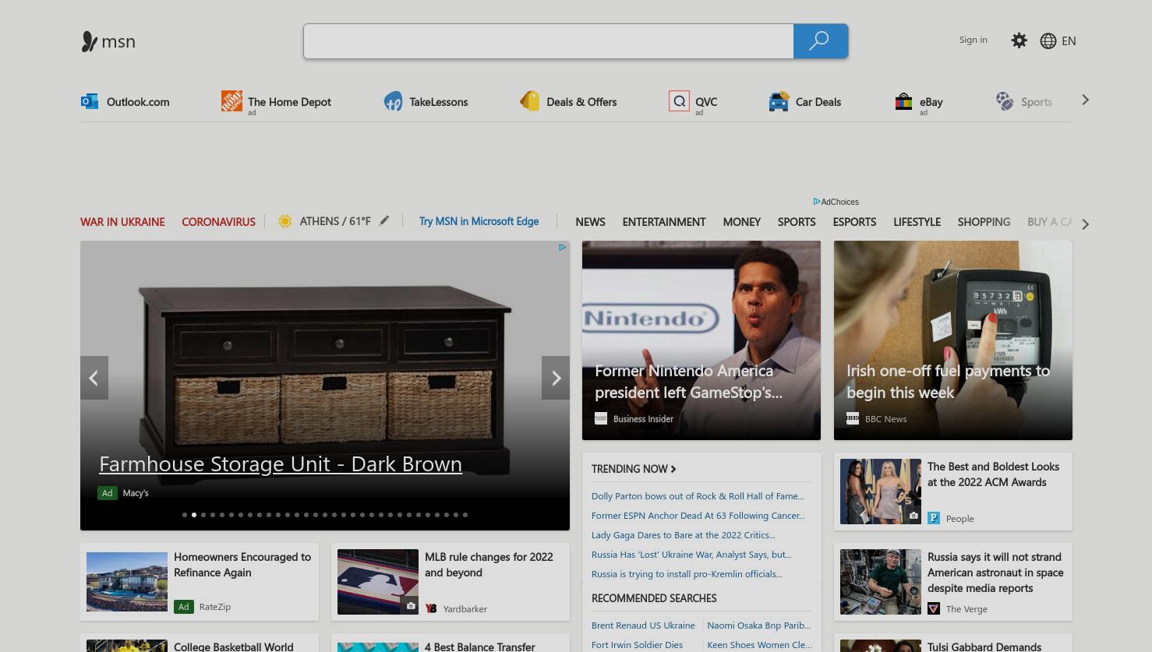
Task: Select the highlighted second carousel dot
Action: click(194, 515)
